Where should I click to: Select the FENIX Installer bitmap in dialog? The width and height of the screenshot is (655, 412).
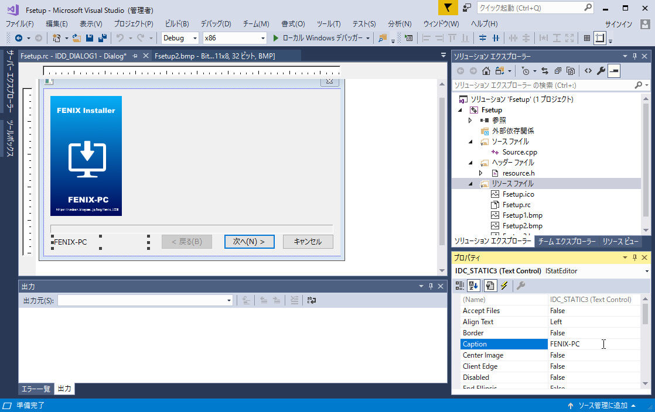(86, 156)
